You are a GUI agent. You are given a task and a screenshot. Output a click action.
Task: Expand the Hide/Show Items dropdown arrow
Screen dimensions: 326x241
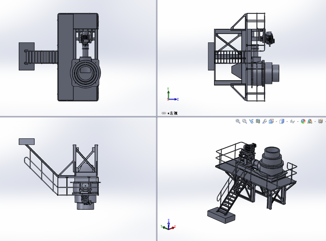click(298, 122)
